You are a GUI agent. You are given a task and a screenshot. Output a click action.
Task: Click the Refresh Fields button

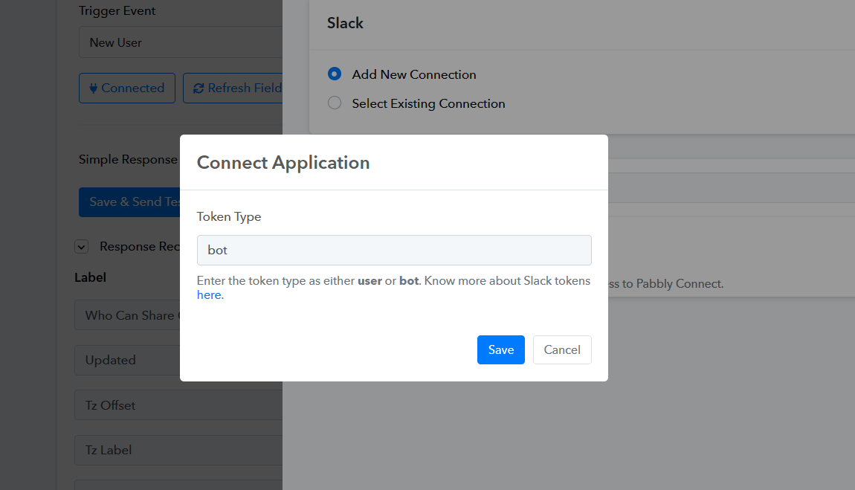(233, 88)
